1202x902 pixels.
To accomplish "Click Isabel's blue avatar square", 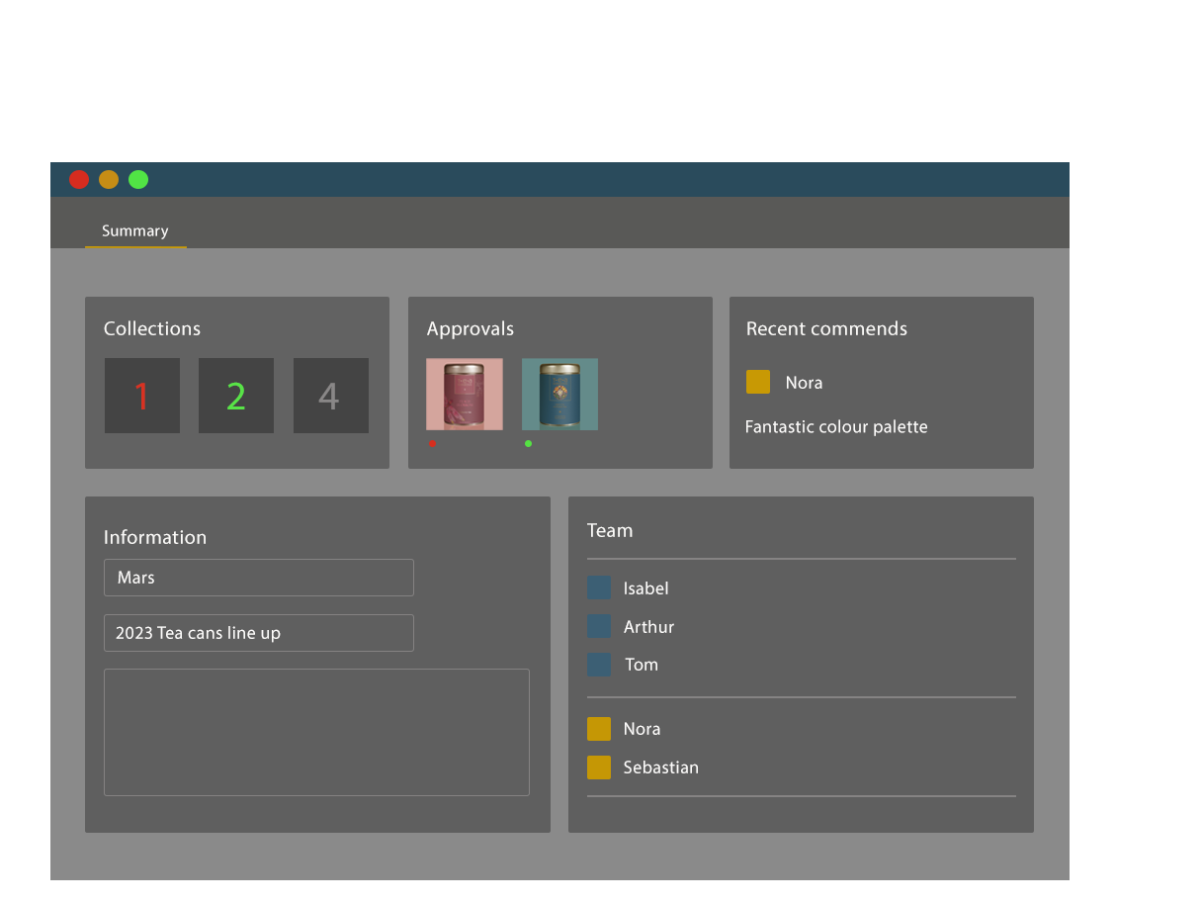I will (x=599, y=587).
